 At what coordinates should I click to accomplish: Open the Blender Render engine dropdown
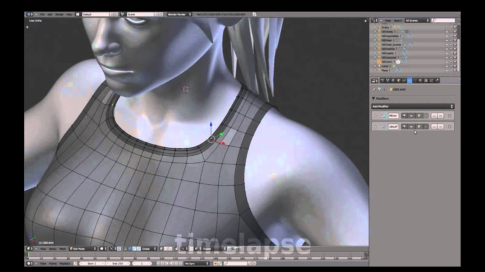coord(180,14)
